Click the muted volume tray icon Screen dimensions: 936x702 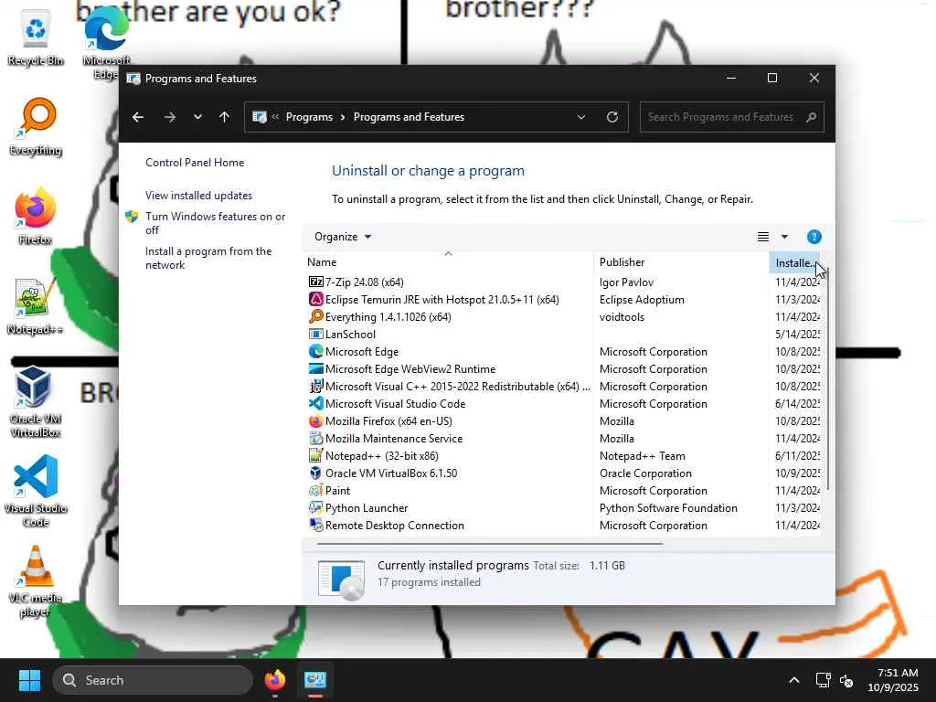tap(846, 680)
